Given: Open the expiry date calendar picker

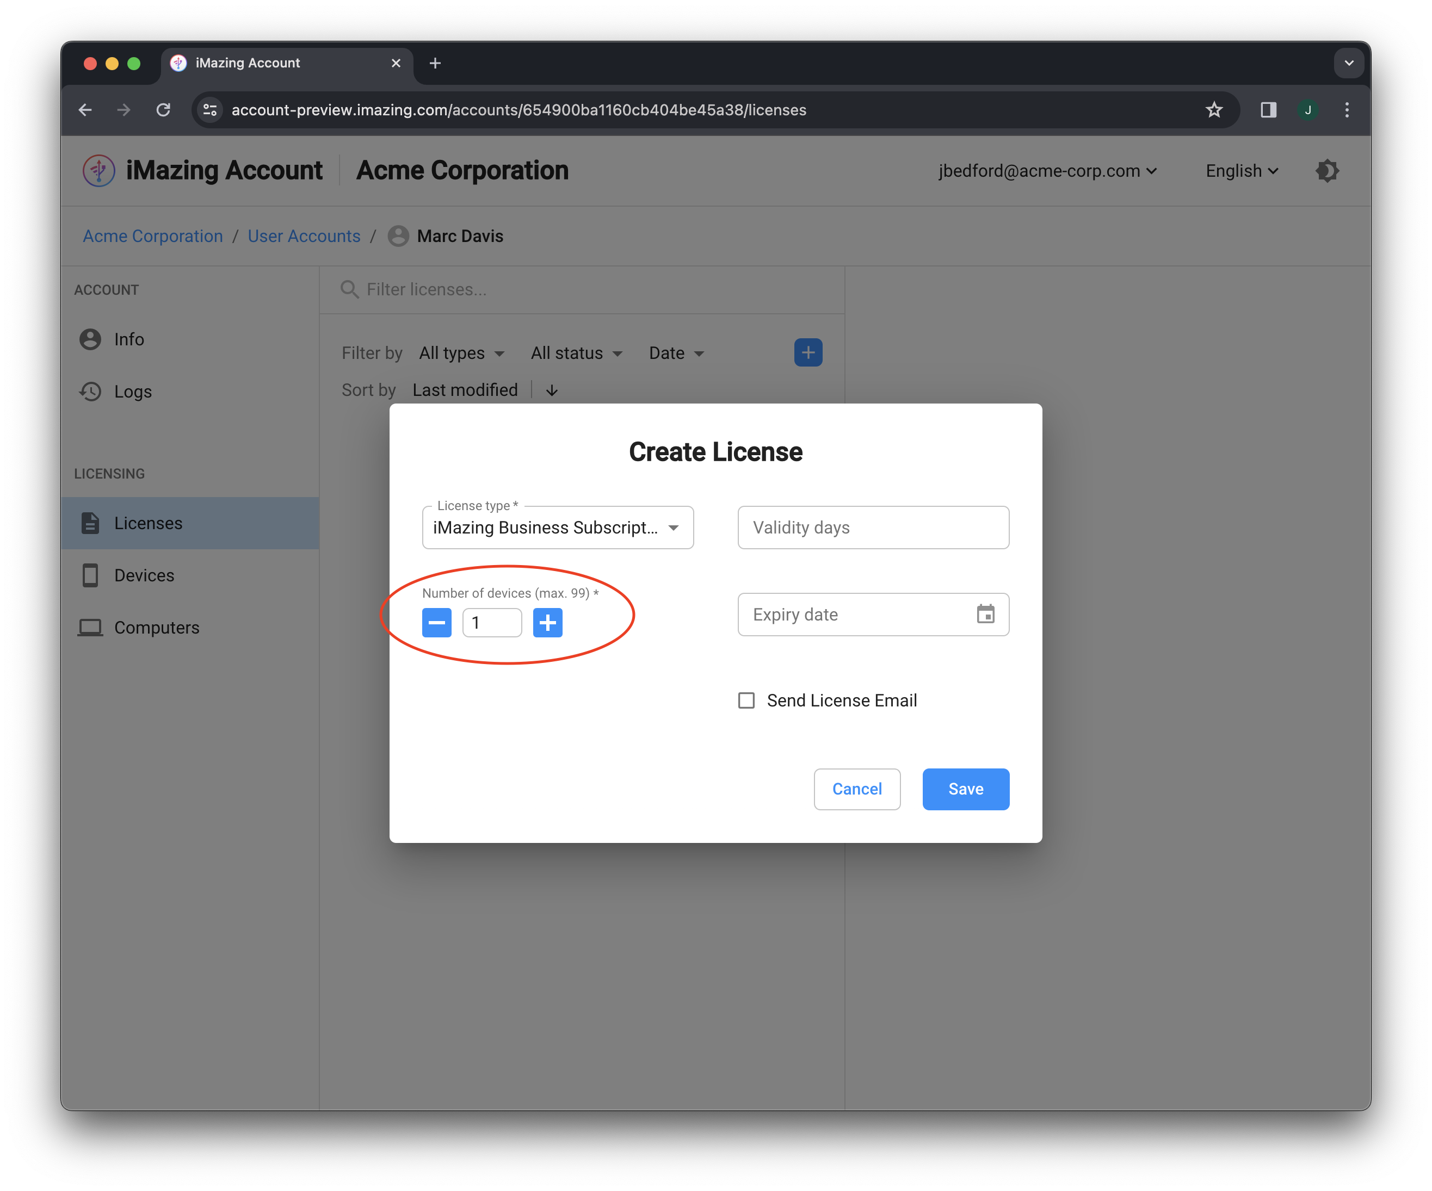Looking at the screenshot, I should click(x=985, y=614).
